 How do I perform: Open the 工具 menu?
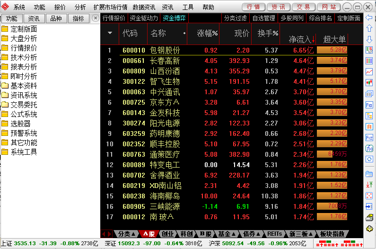187,7
